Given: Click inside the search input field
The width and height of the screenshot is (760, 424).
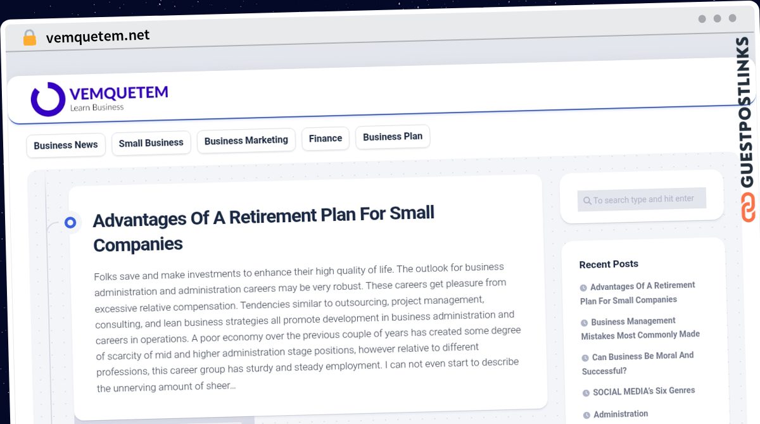Looking at the screenshot, I should pos(642,199).
